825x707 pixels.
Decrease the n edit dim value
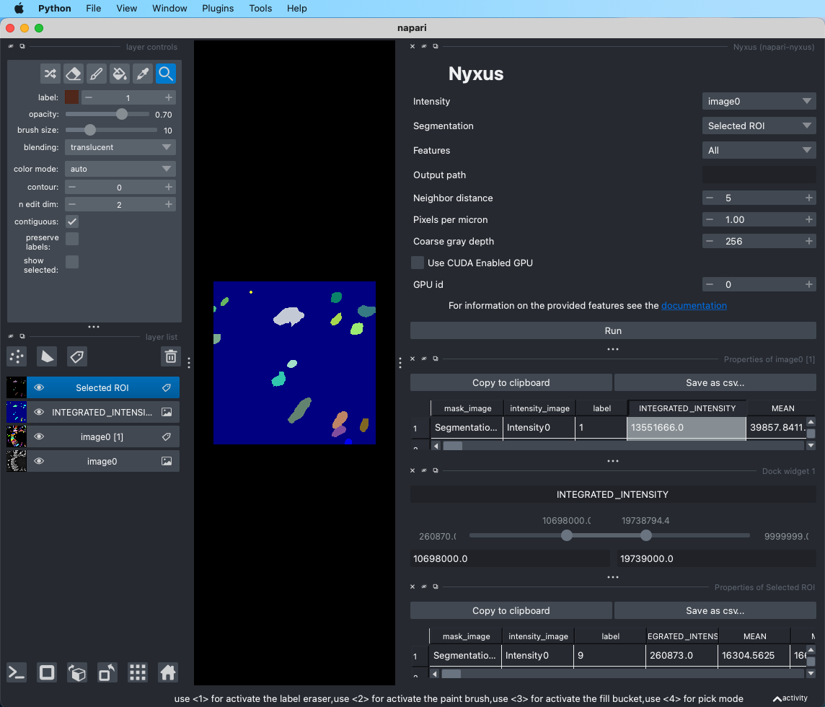point(72,204)
